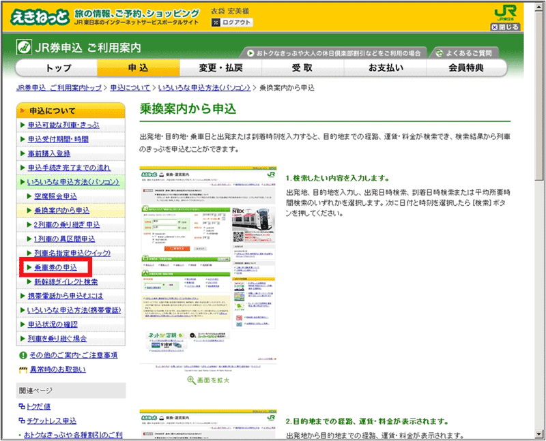
Task: Click the えきねっと logo
Action: pos(40,16)
